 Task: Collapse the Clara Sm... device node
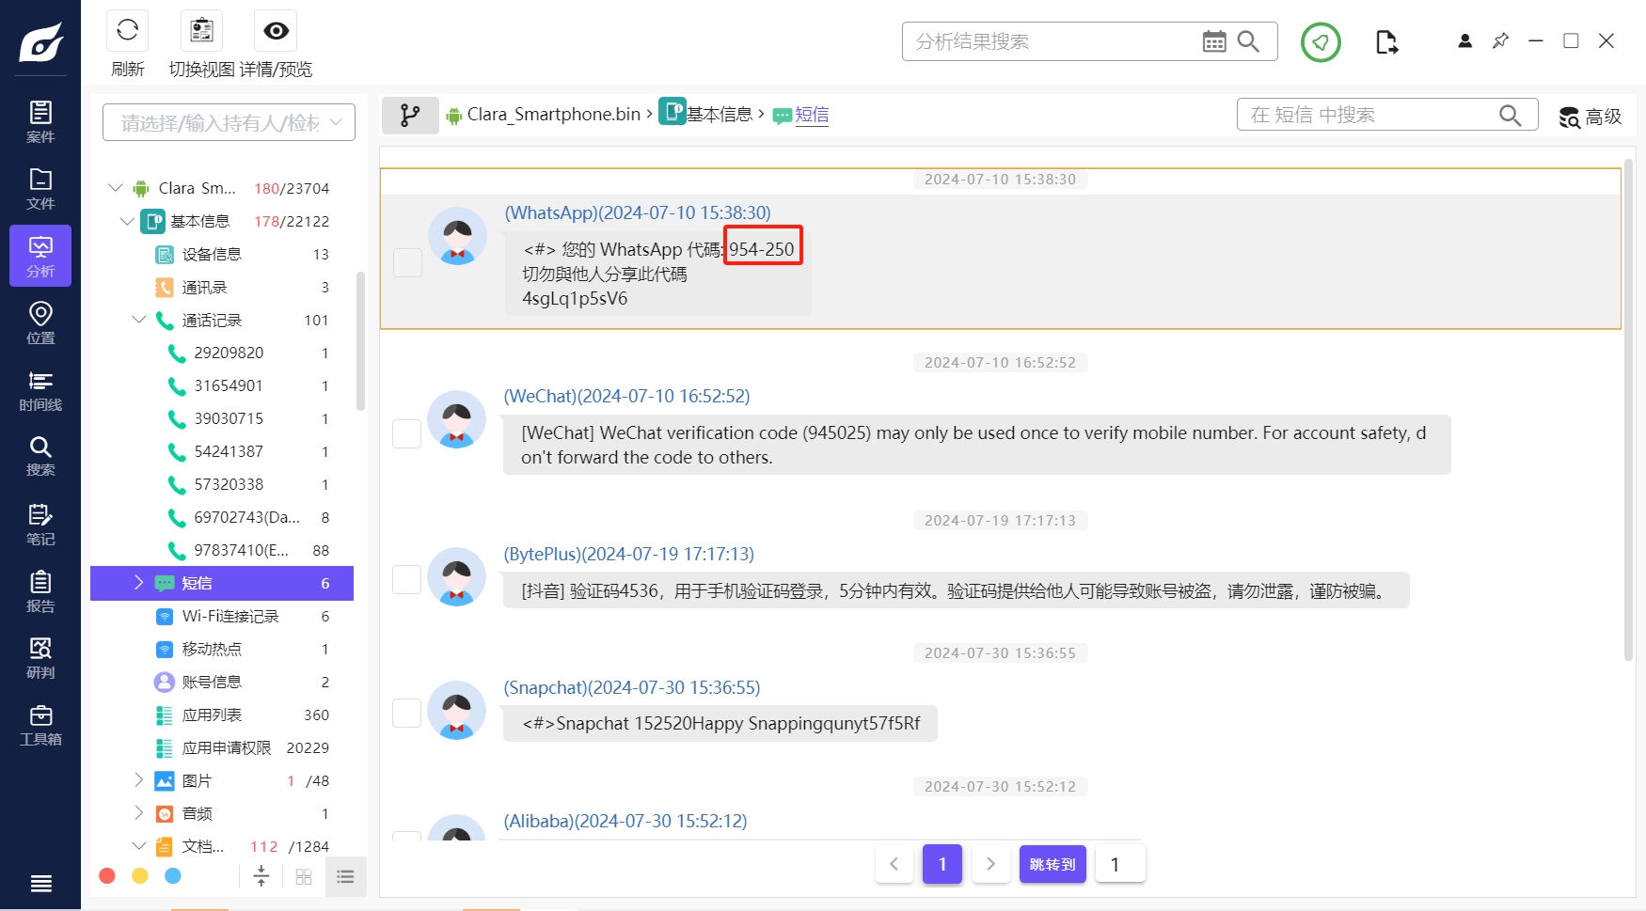(116, 188)
